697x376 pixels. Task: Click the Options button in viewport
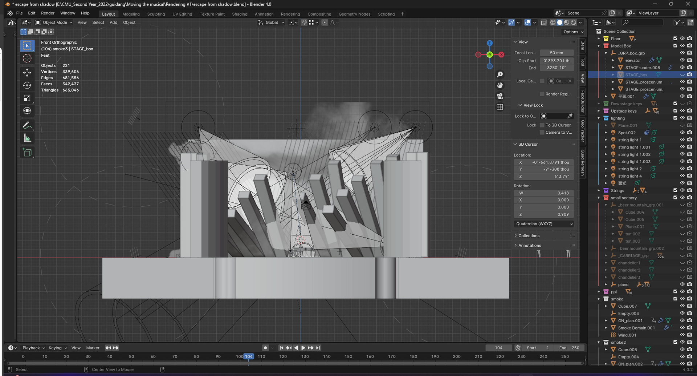tap(573, 32)
